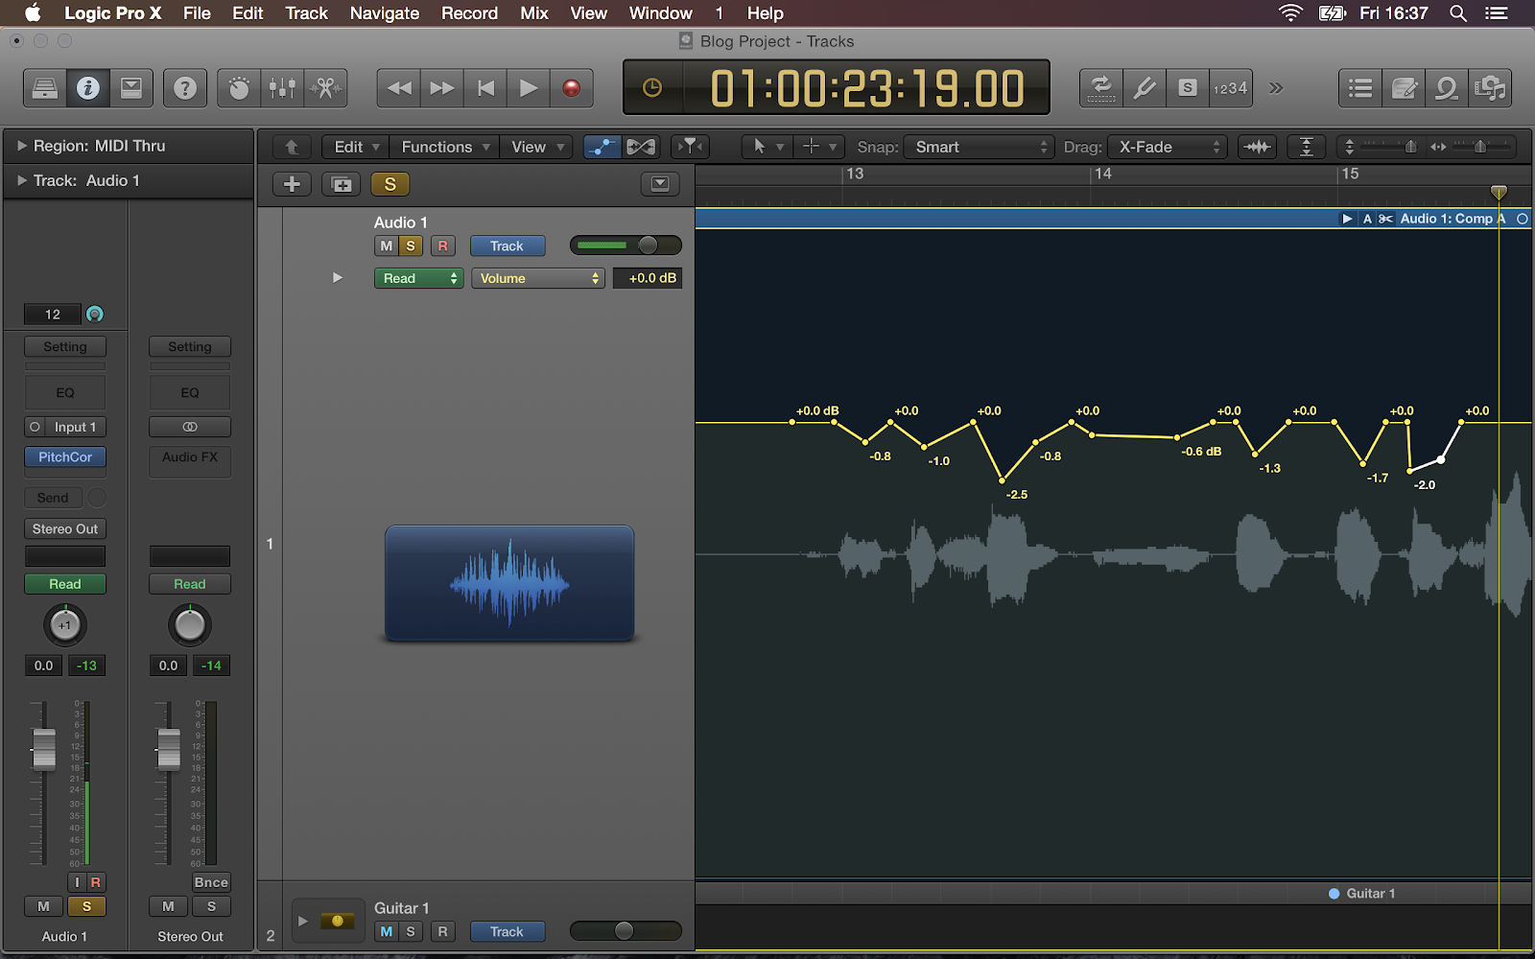Expand control bar overflow chevrons

pos(1276,88)
